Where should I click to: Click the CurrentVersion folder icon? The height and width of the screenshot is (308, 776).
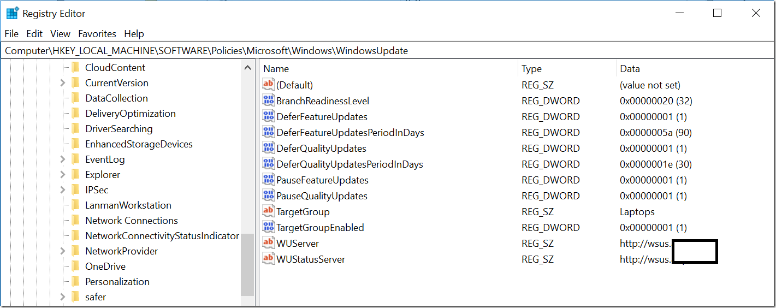(x=75, y=82)
